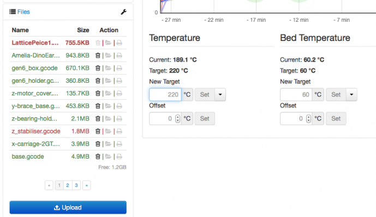Open the Files panel wrench settings icon
This screenshot has height=217, width=376.
[123, 12]
